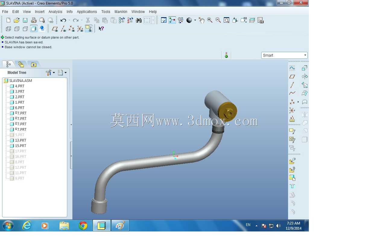Select SLAVINA.ASM in model tree

pos(20,81)
